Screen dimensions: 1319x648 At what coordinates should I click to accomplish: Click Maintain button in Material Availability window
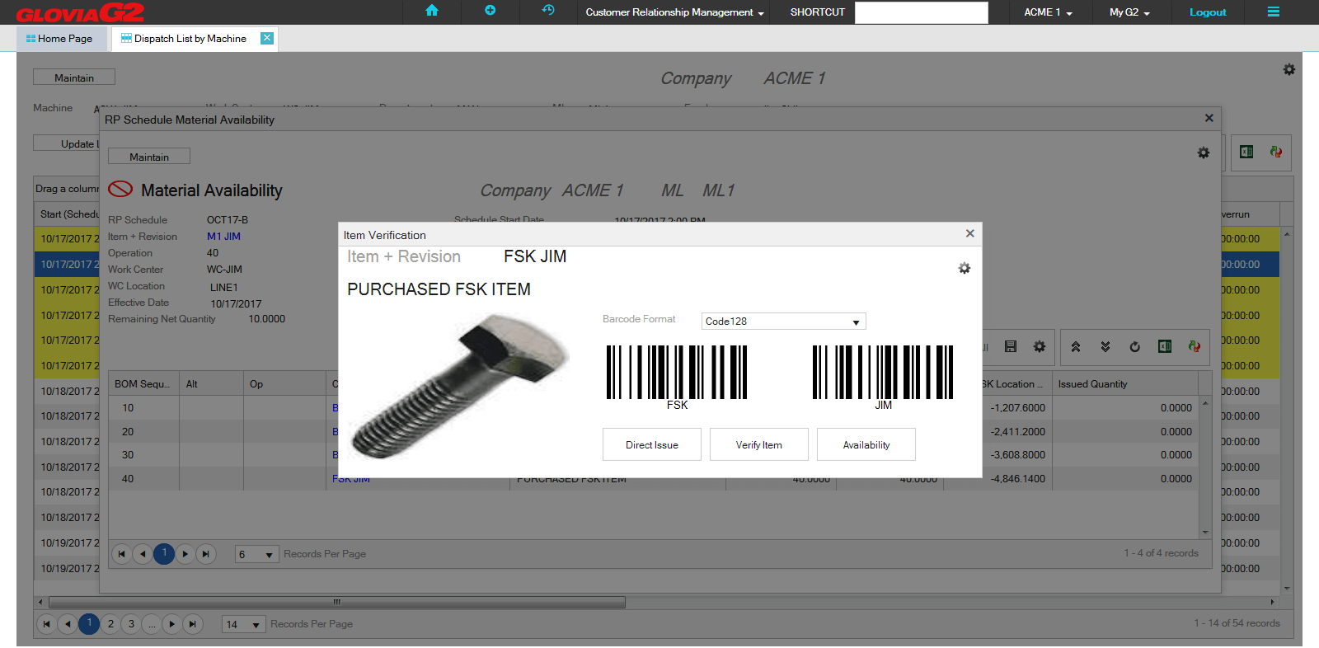(x=149, y=157)
